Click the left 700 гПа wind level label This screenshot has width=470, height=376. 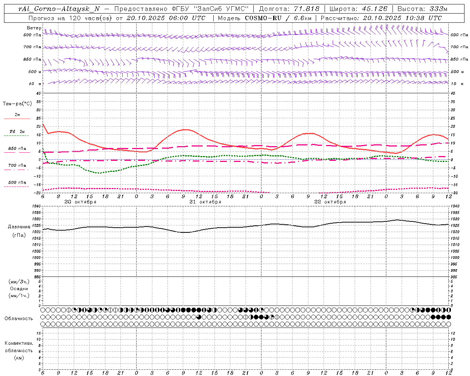pos(32,47)
